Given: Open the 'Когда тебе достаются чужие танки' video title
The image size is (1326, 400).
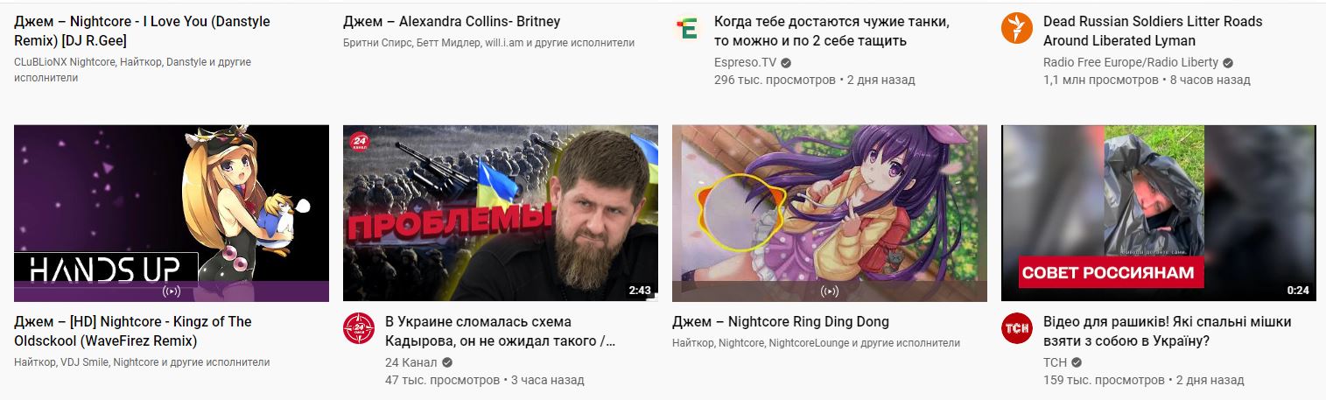Looking at the screenshot, I should pos(831,31).
